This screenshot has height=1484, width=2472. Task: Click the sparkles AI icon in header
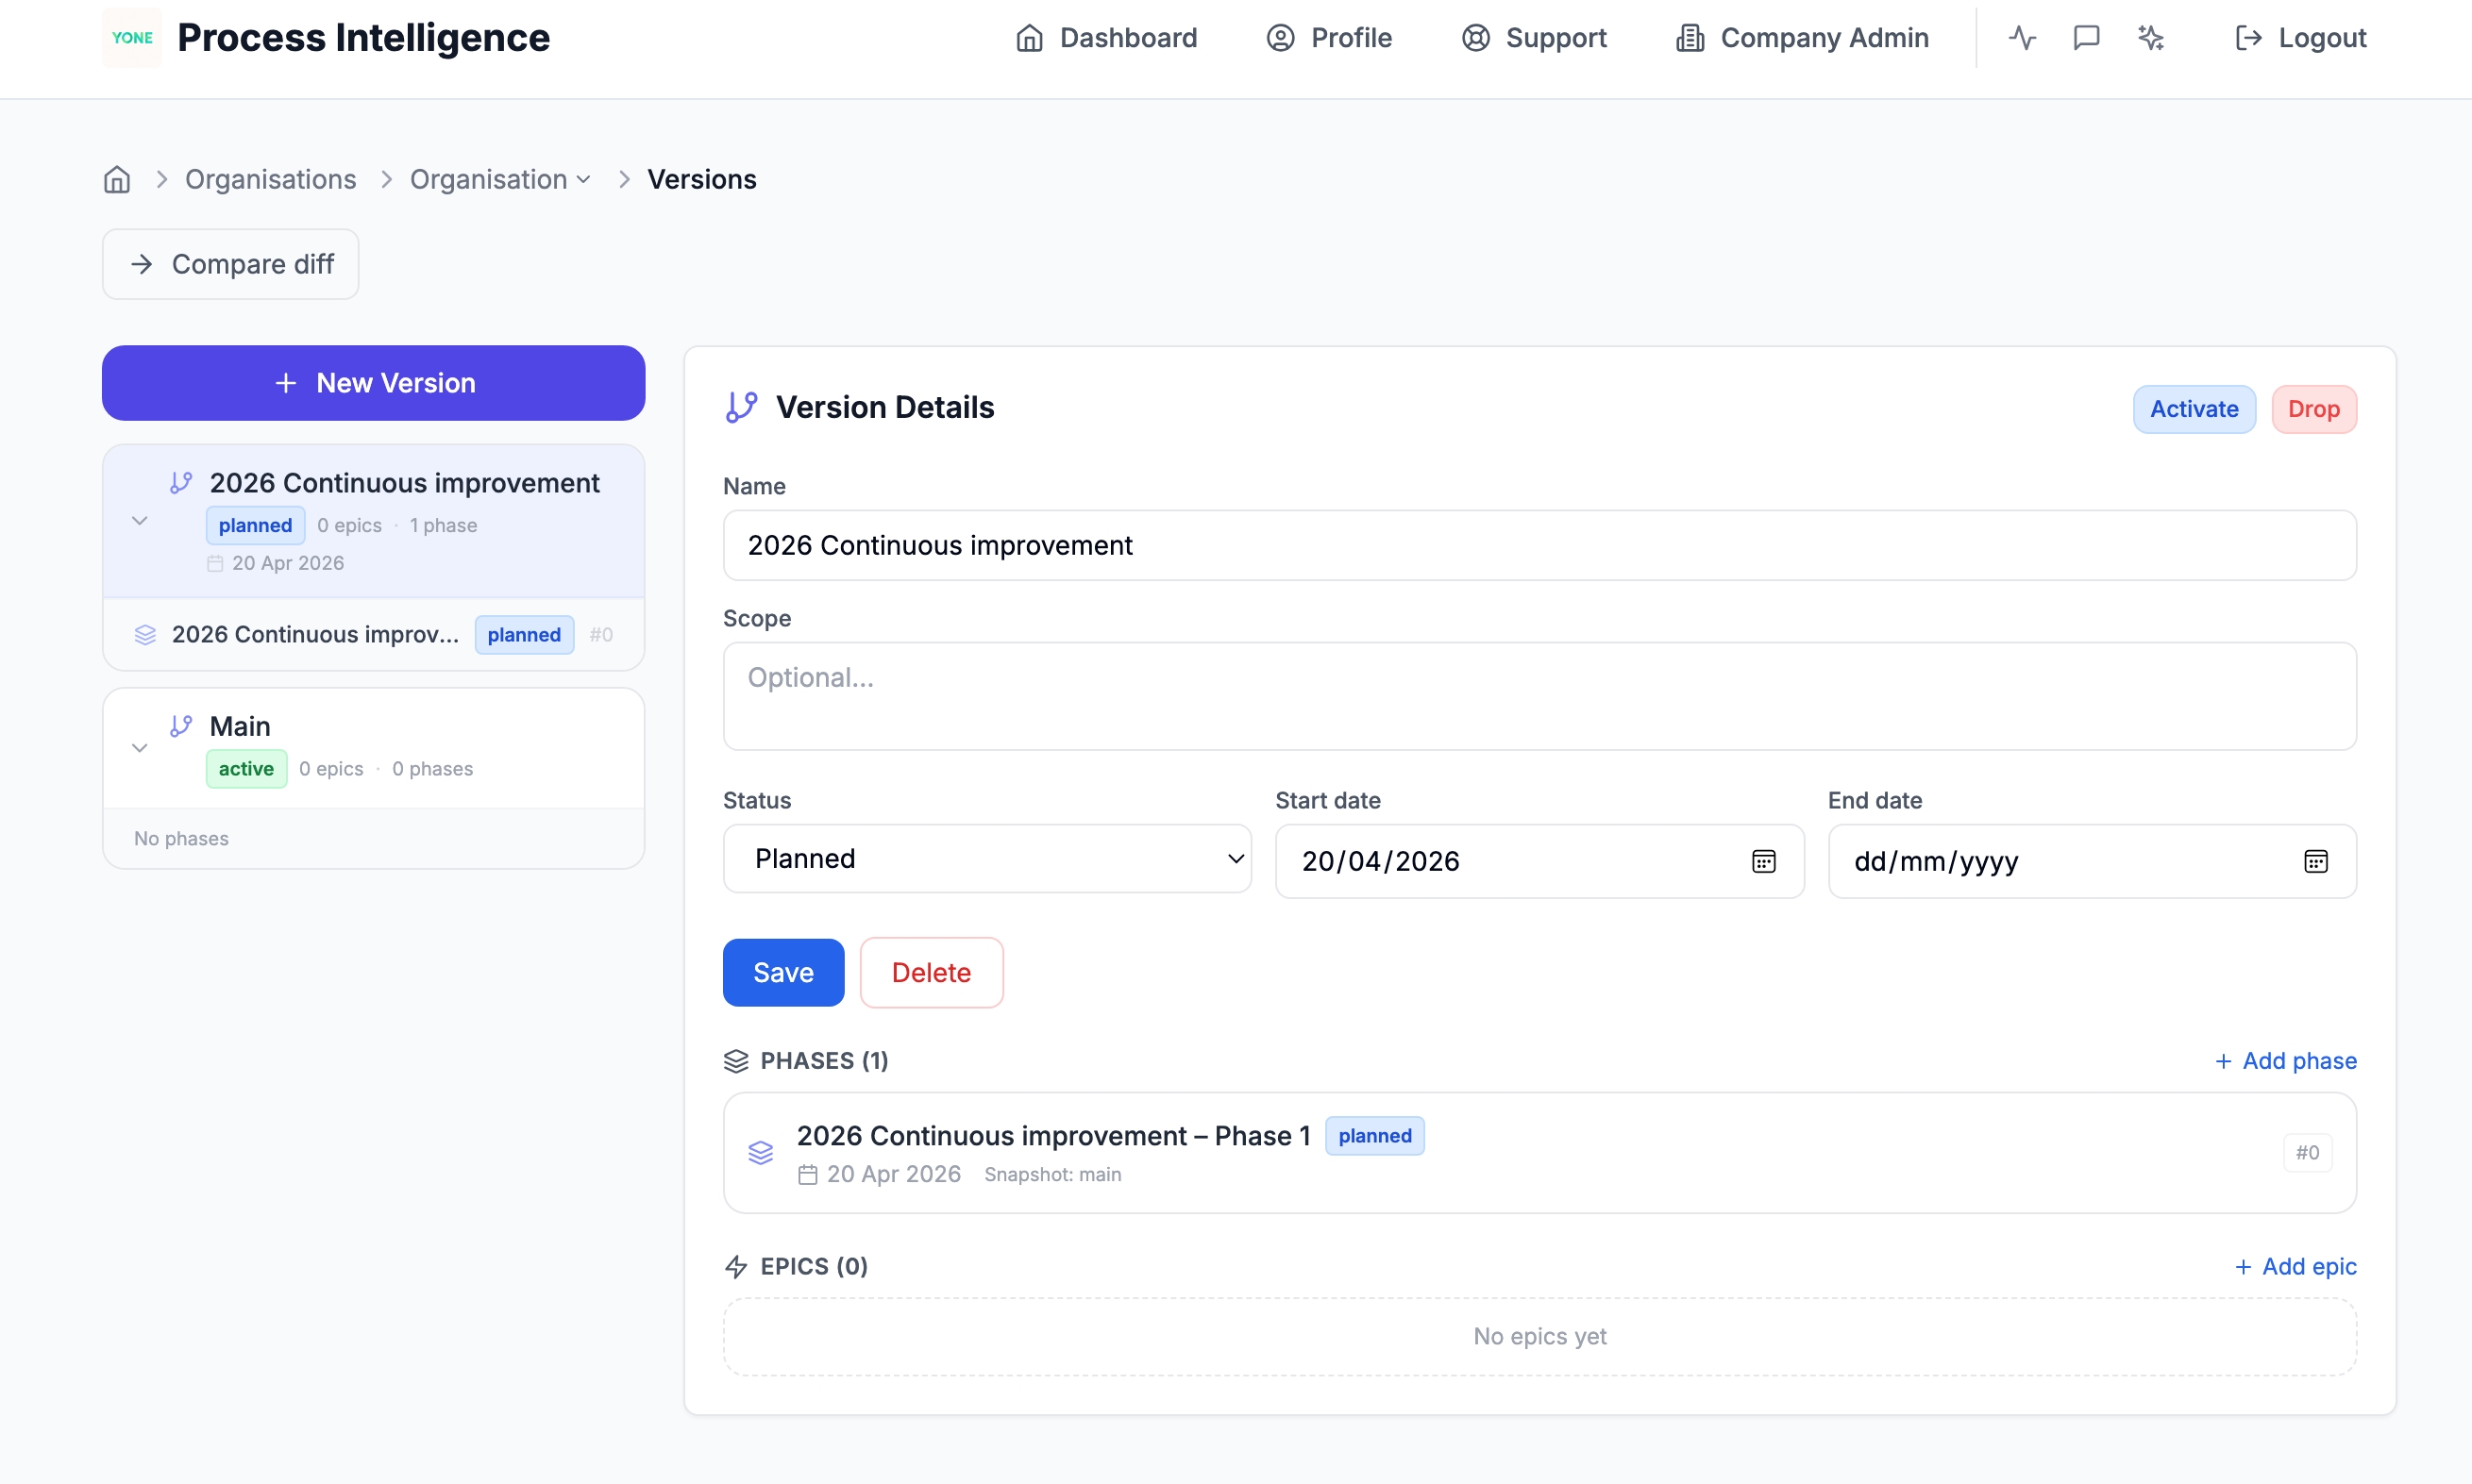pos(2150,38)
